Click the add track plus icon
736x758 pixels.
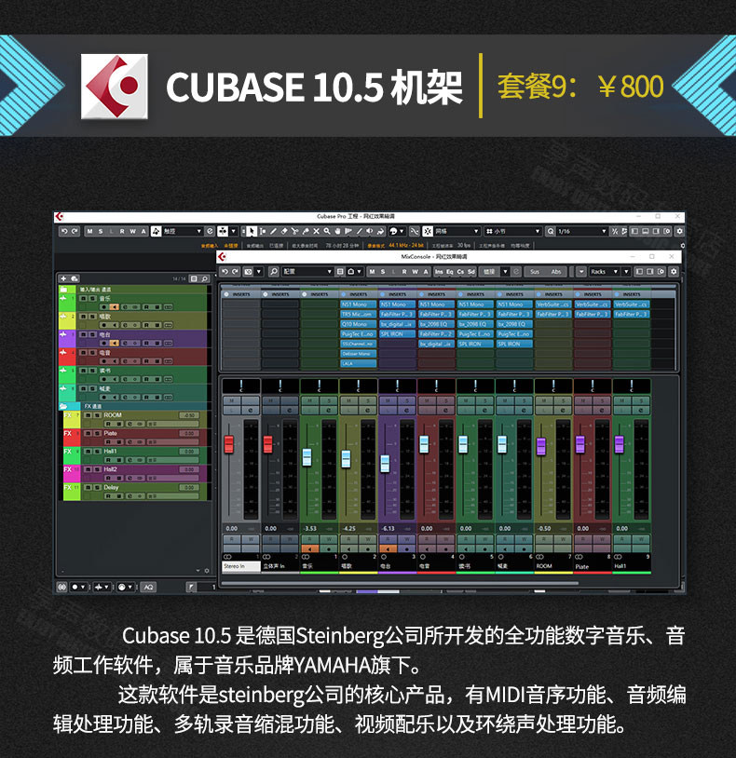tap(63, 278)
